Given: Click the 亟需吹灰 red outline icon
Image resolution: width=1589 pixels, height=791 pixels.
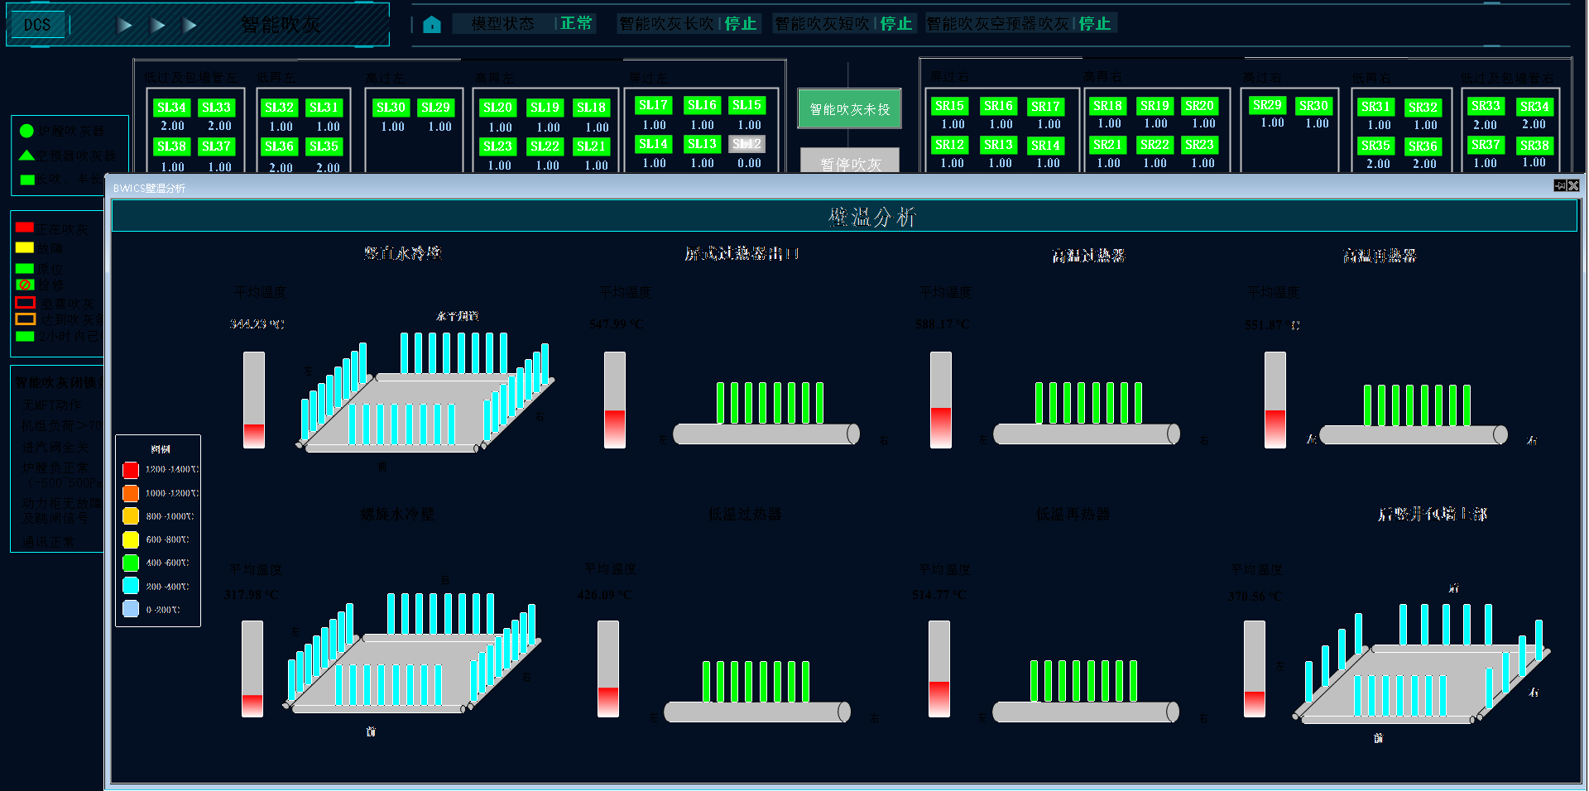Looking at the screenshot, I should [x=23, y=302].
